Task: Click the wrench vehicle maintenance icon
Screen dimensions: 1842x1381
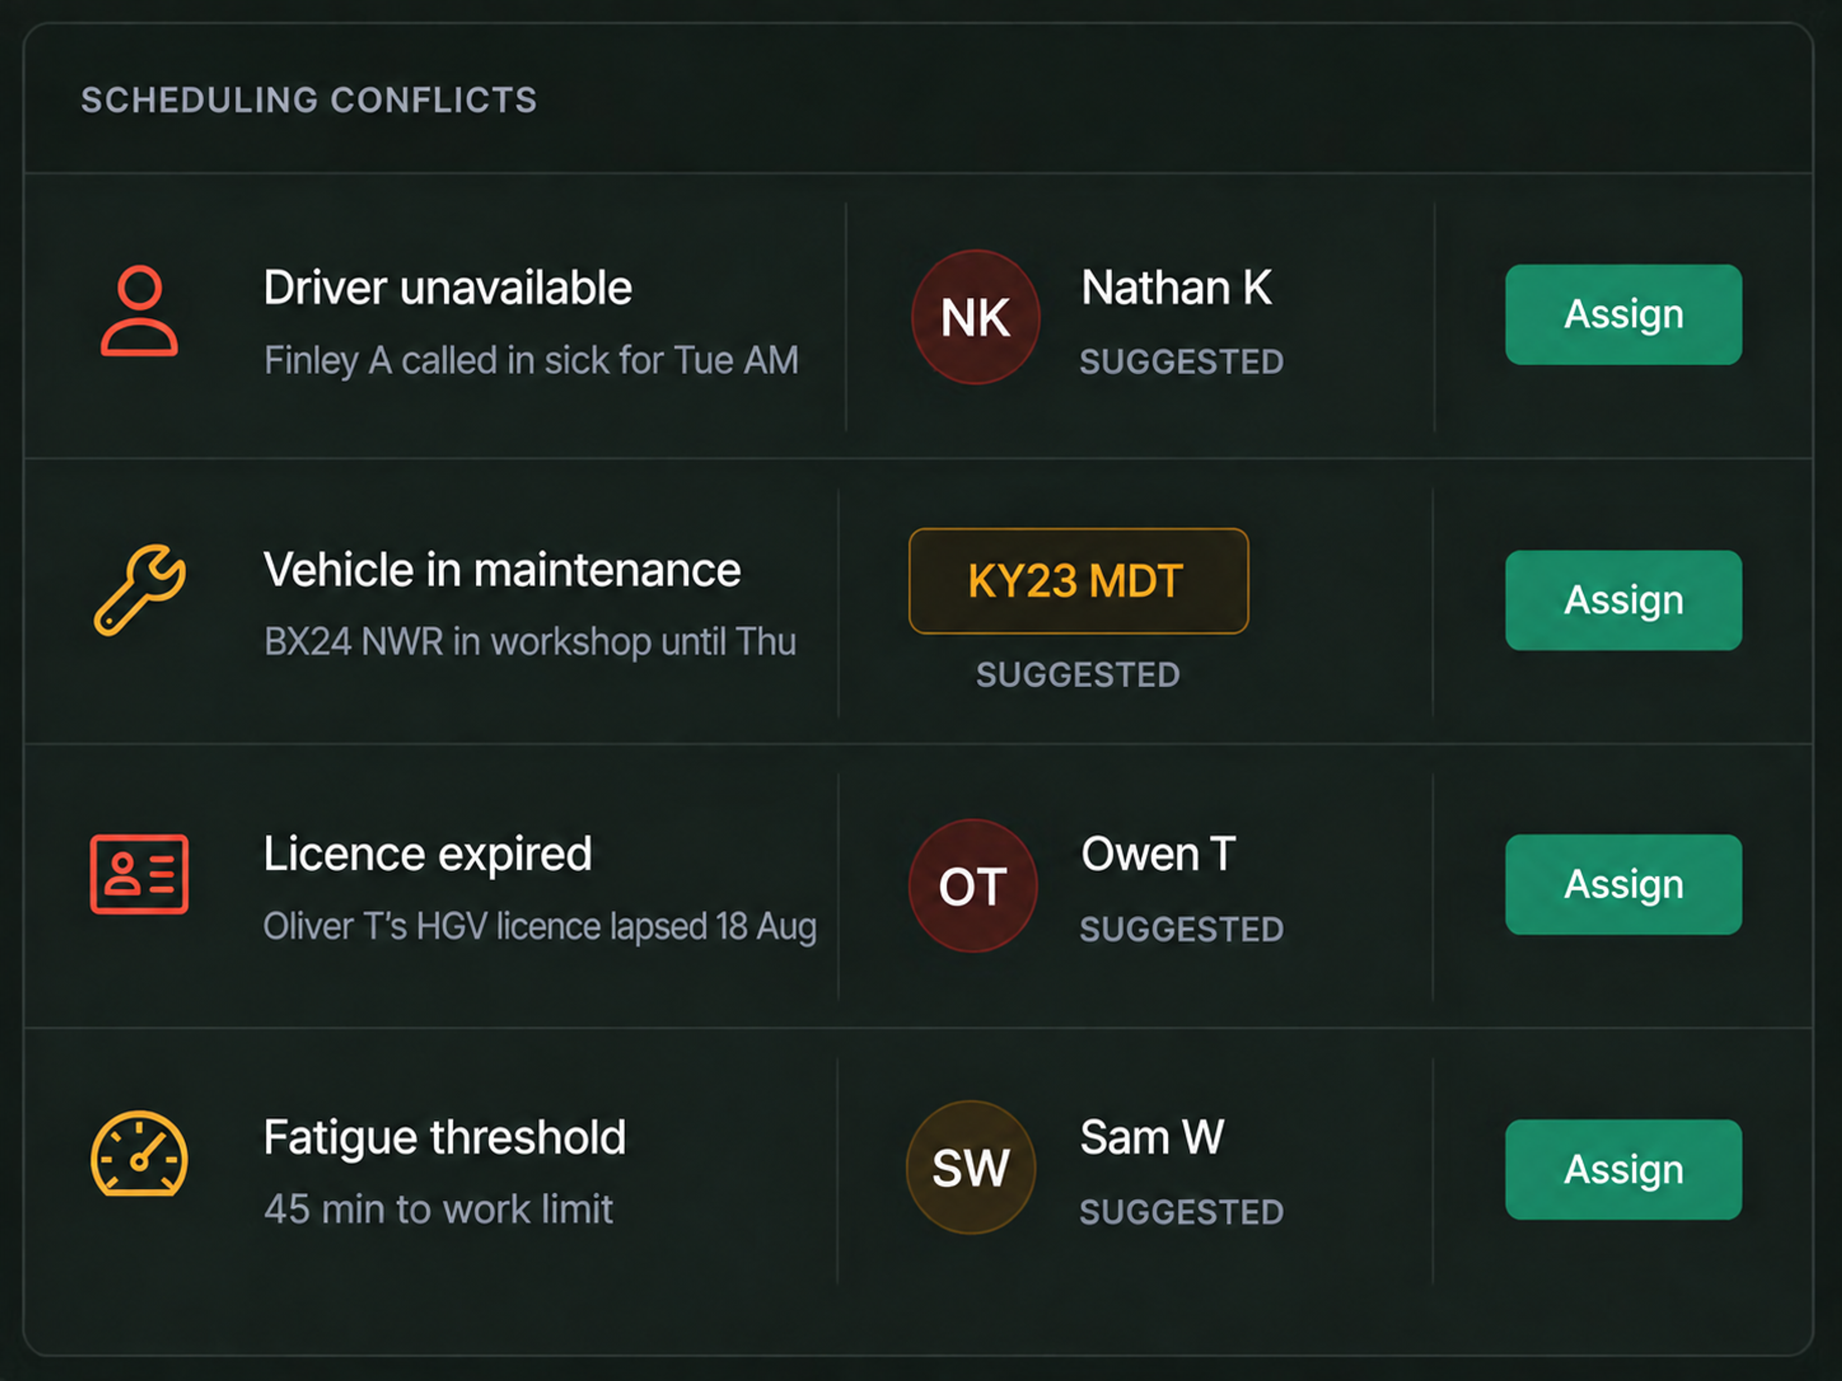Action: pos(140,590)
